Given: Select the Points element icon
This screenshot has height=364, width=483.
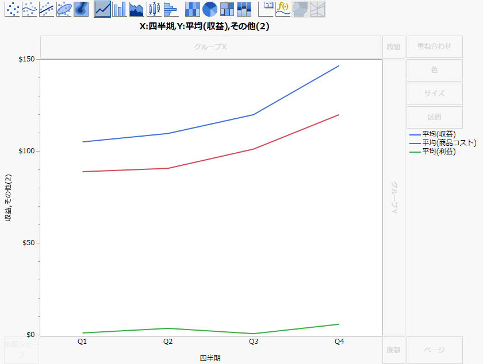Looking at the screenshot, I should (x=12, y=9).
